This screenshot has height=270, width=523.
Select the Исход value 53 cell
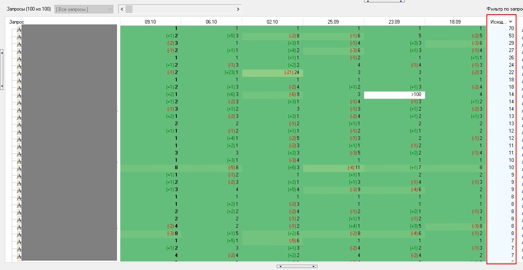tap(501, 36)
